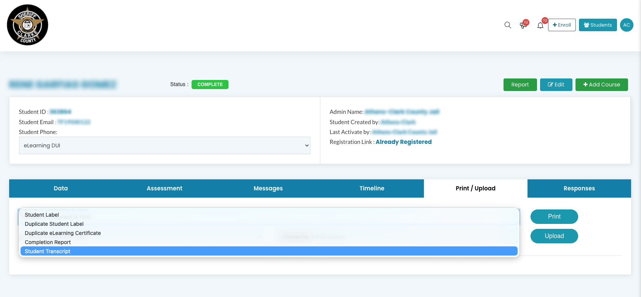Go to the Timeline tab

tap(372, 188)
